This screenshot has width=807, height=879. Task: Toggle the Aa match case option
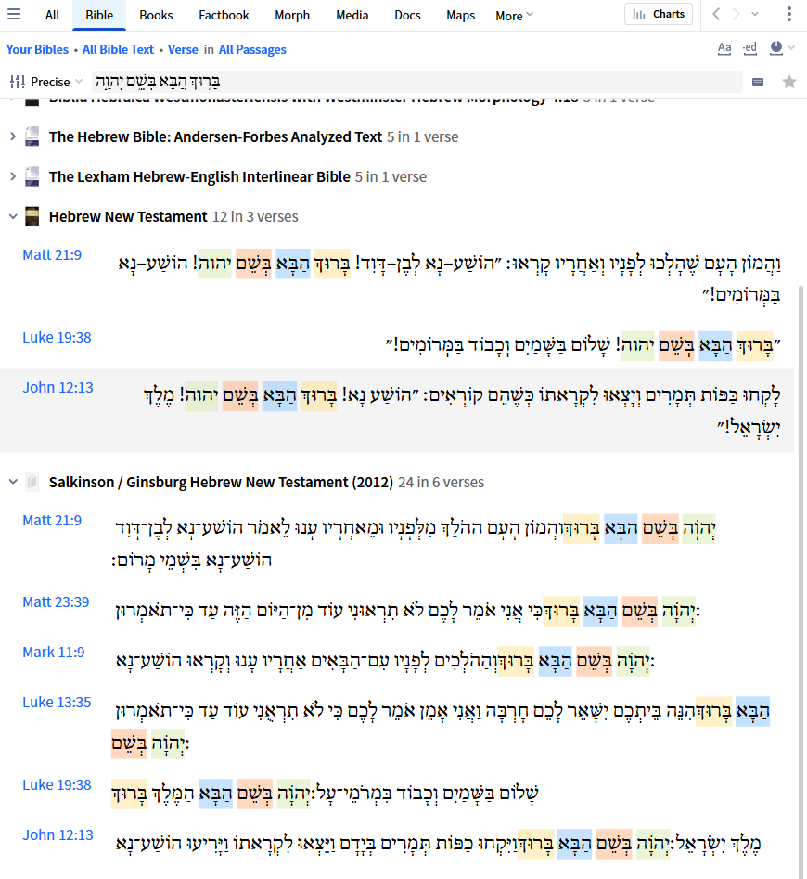click(724, 48)
